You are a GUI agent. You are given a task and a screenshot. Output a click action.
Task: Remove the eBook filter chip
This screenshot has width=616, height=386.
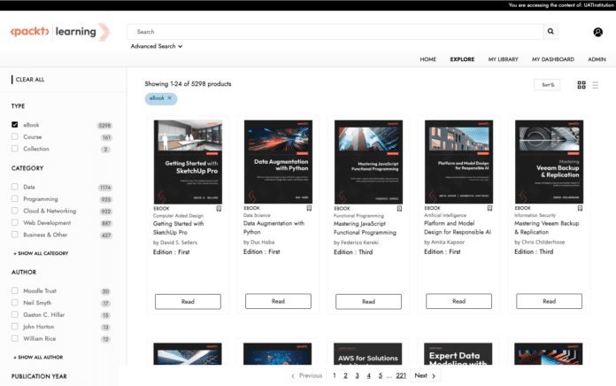(x=170, y=98)
